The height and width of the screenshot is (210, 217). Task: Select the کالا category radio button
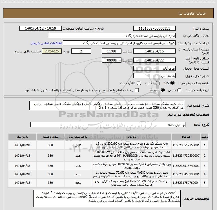(172, 83)
